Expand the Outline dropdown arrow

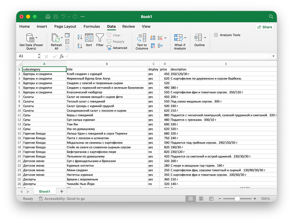205,38
